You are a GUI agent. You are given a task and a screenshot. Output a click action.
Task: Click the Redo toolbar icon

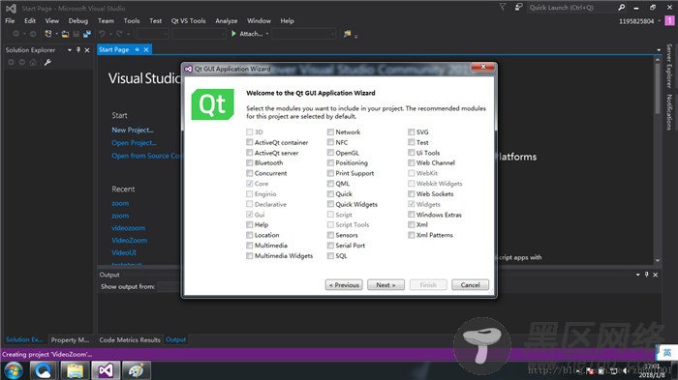tap(119, 34)
